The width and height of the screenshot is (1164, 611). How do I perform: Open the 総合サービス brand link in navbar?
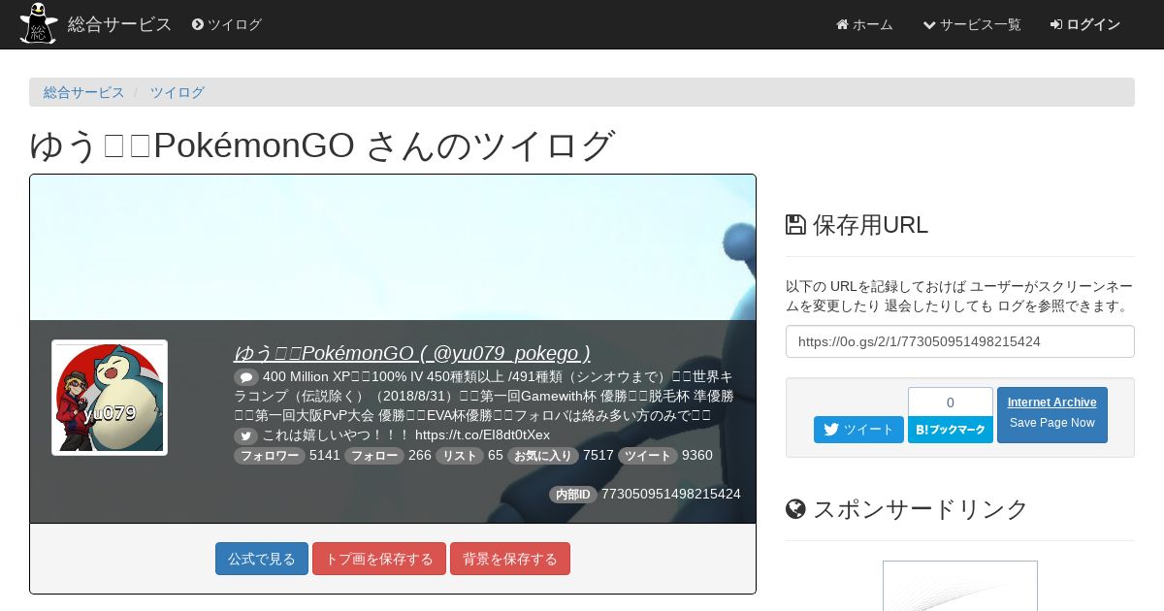pos(119,24)
